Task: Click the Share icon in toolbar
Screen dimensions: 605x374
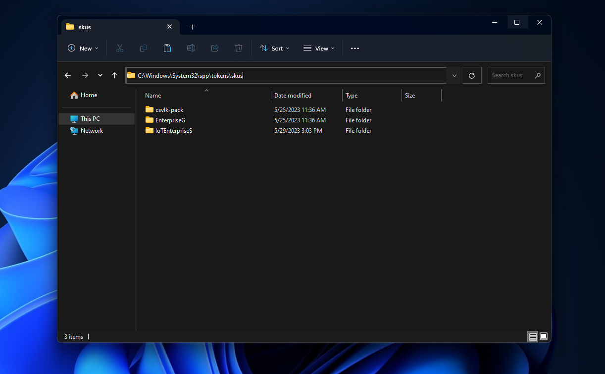Action: [x=215, y=48]
